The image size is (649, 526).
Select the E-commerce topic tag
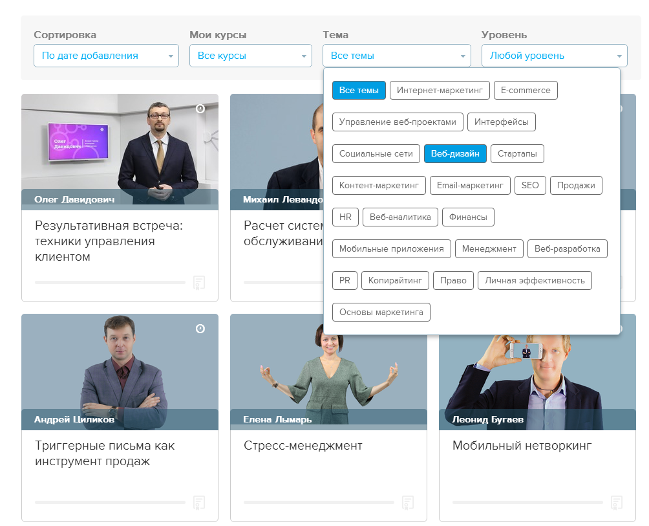(x=526, y=90)
